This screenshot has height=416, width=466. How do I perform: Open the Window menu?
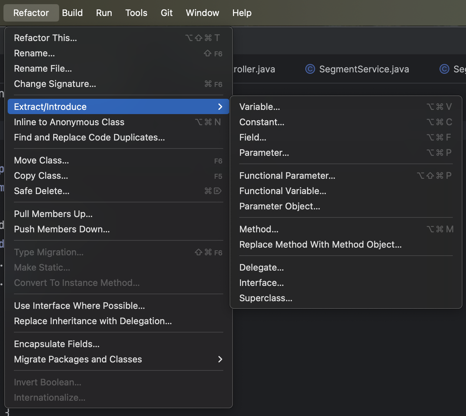click(202, 13)
